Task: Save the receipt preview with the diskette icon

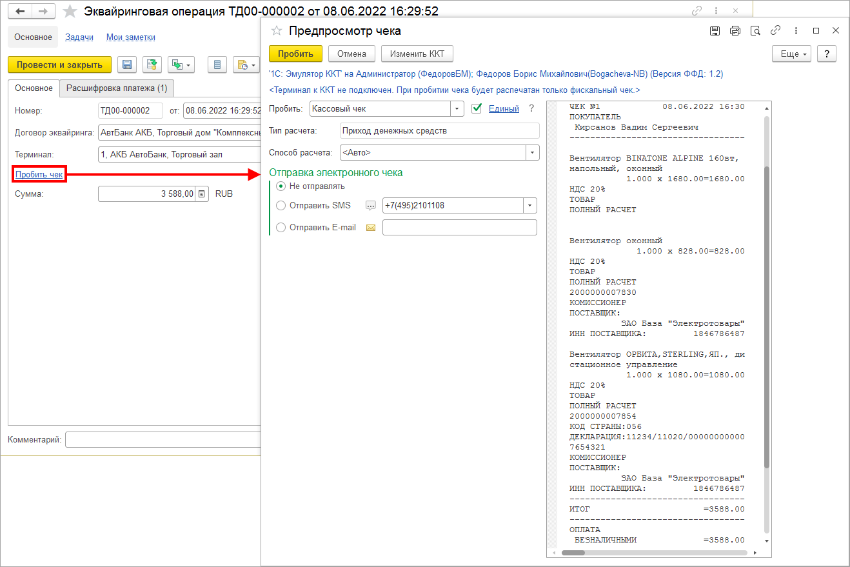Action: 715,30
